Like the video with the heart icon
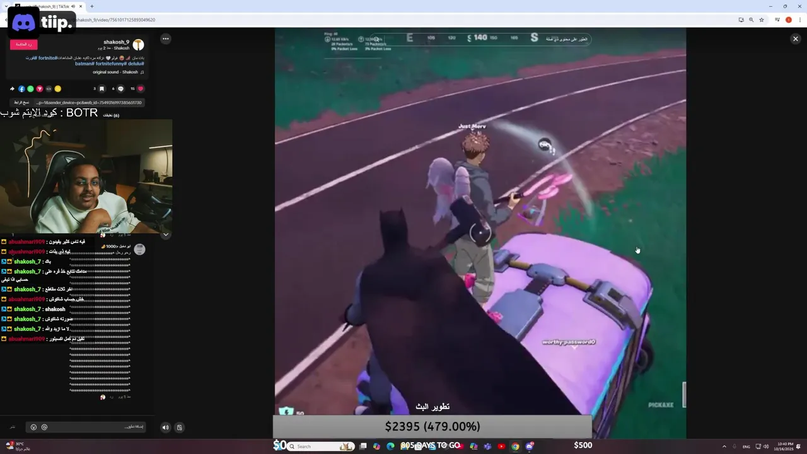 (141, 89)
